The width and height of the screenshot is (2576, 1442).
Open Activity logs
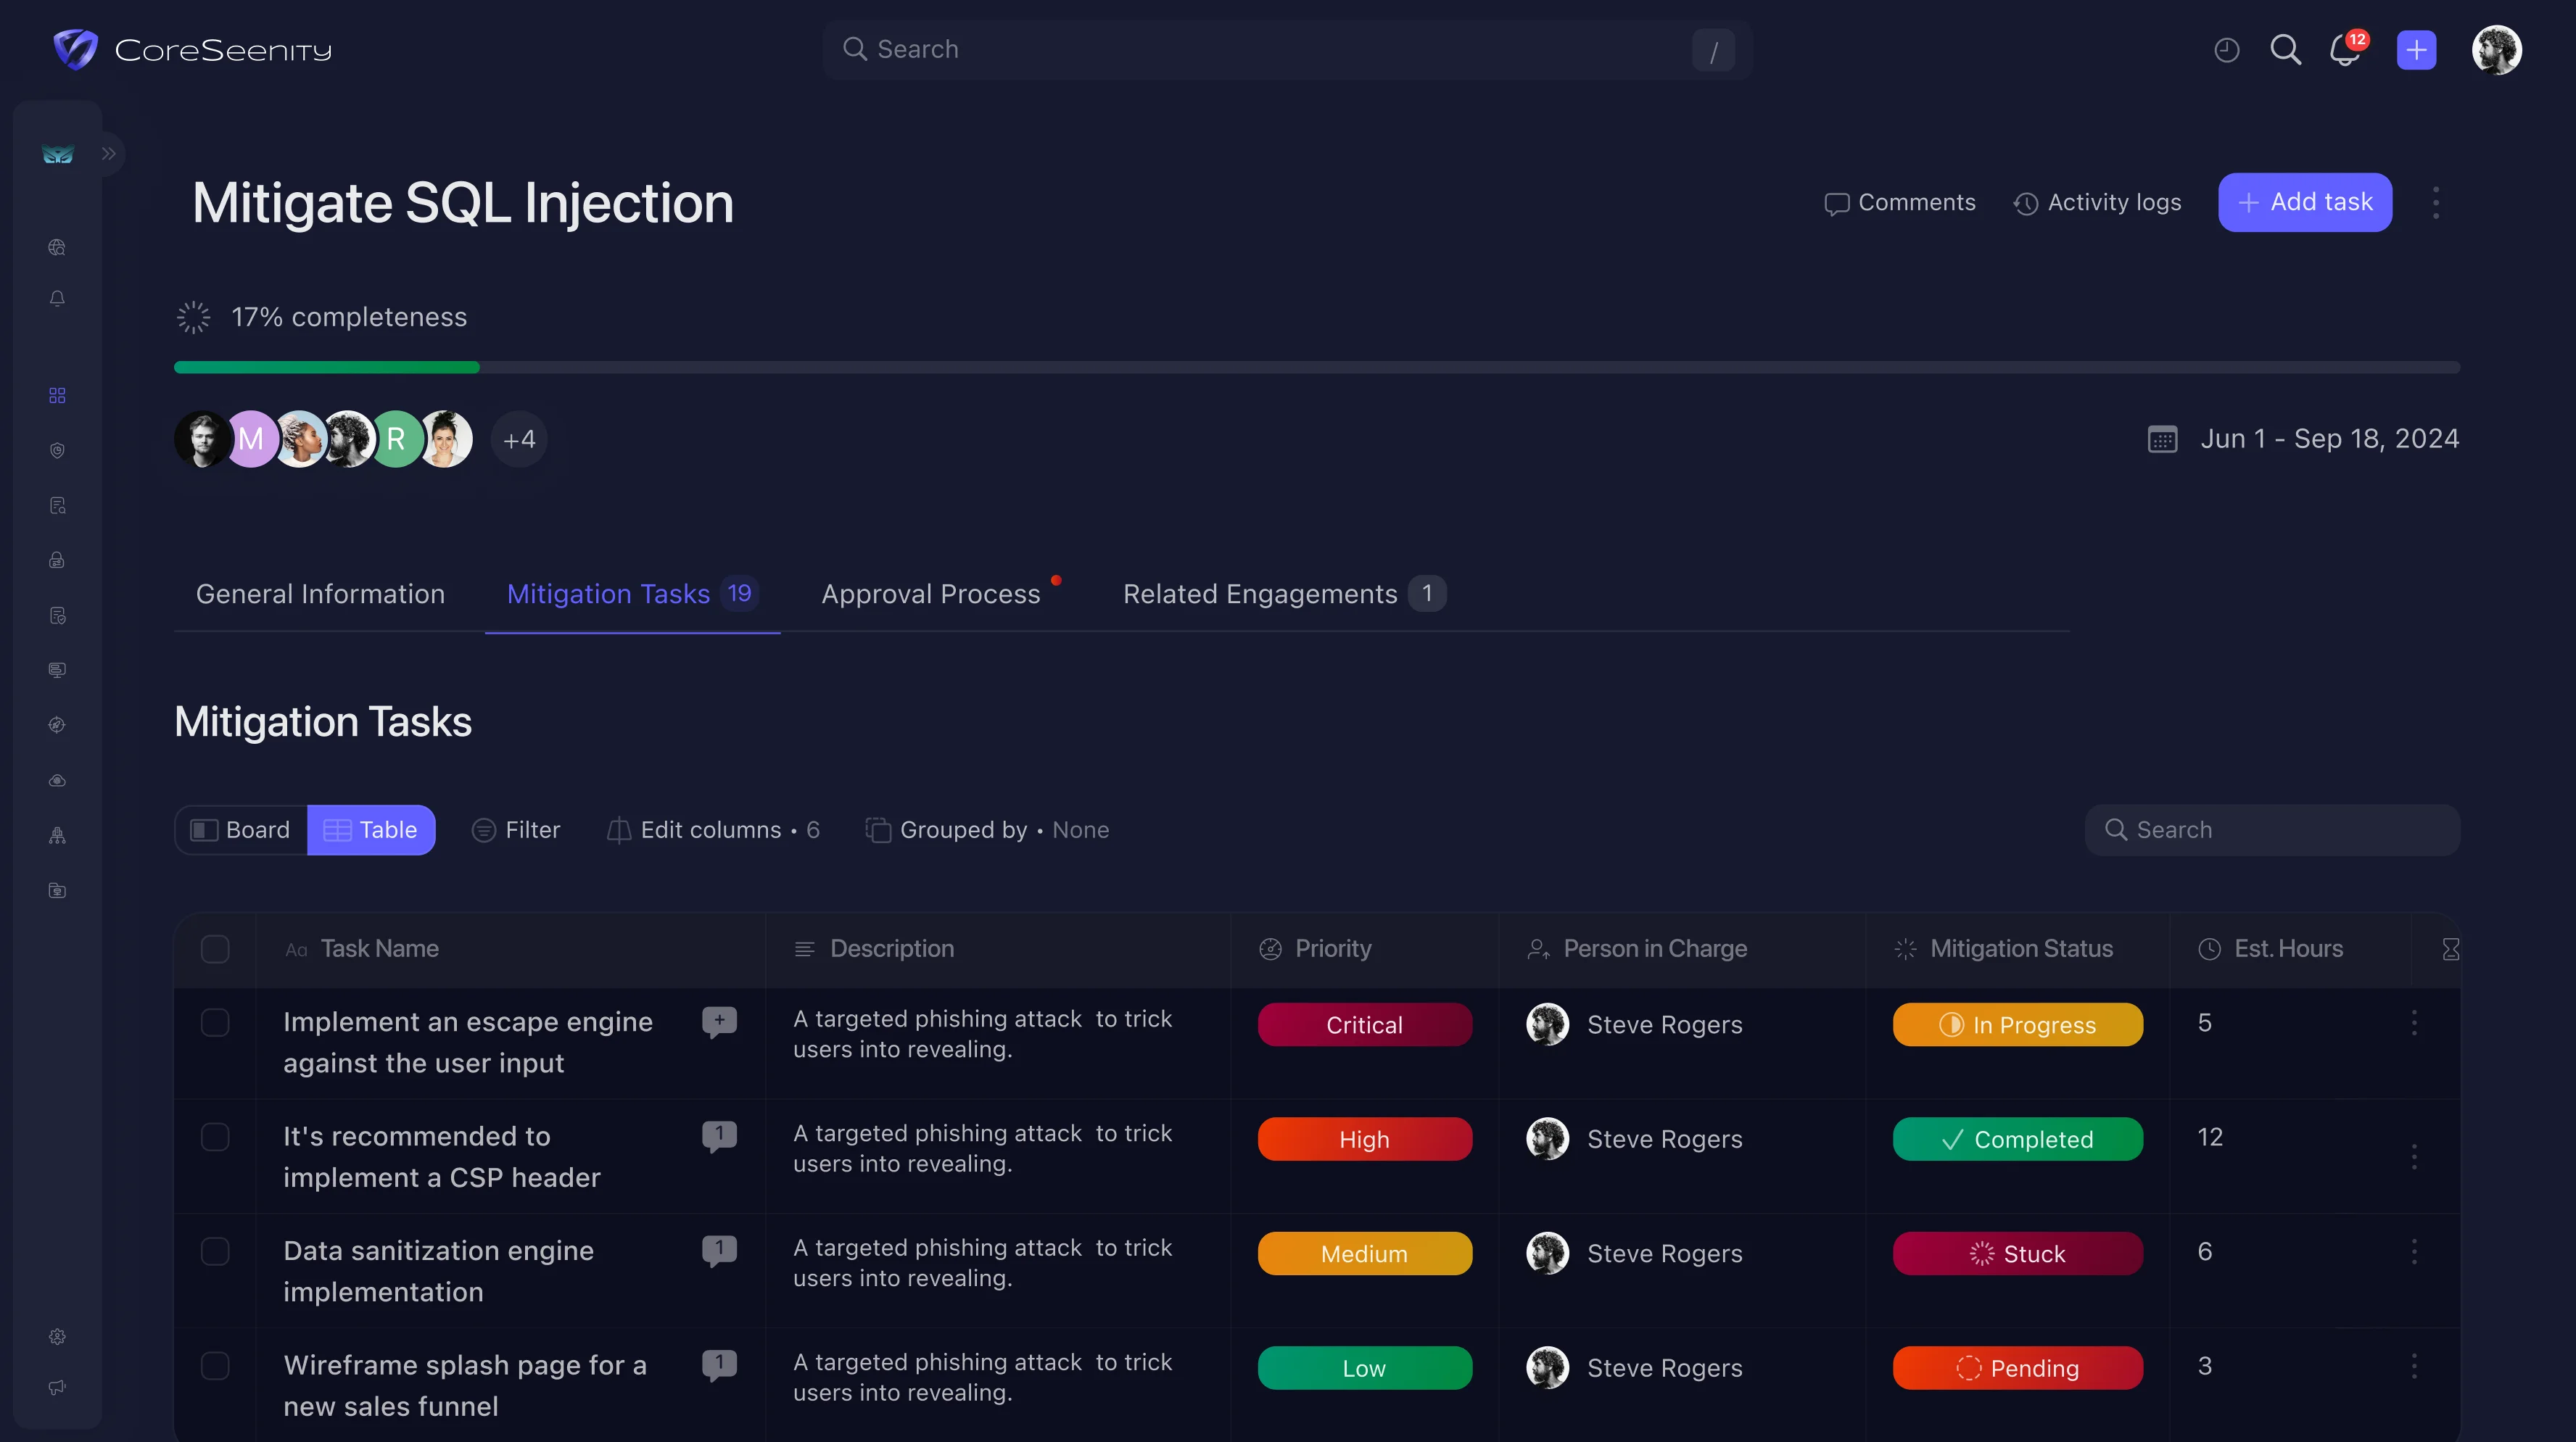(2097, 202)
